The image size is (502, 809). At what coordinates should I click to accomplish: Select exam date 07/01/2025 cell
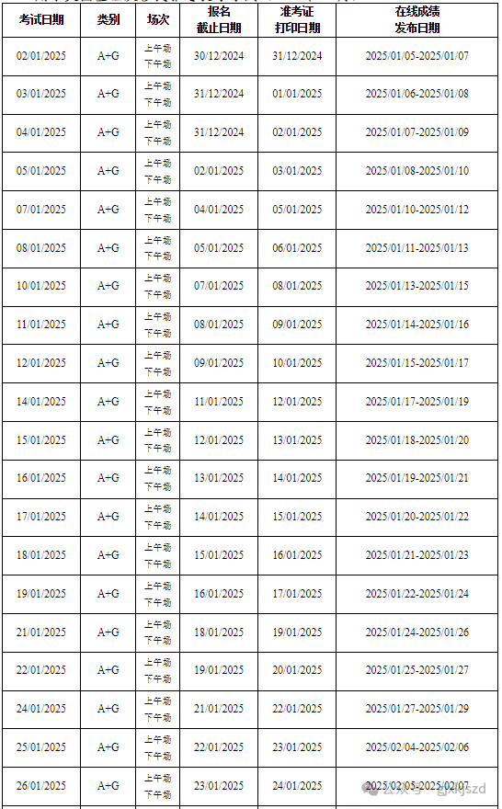coord(41,210)
